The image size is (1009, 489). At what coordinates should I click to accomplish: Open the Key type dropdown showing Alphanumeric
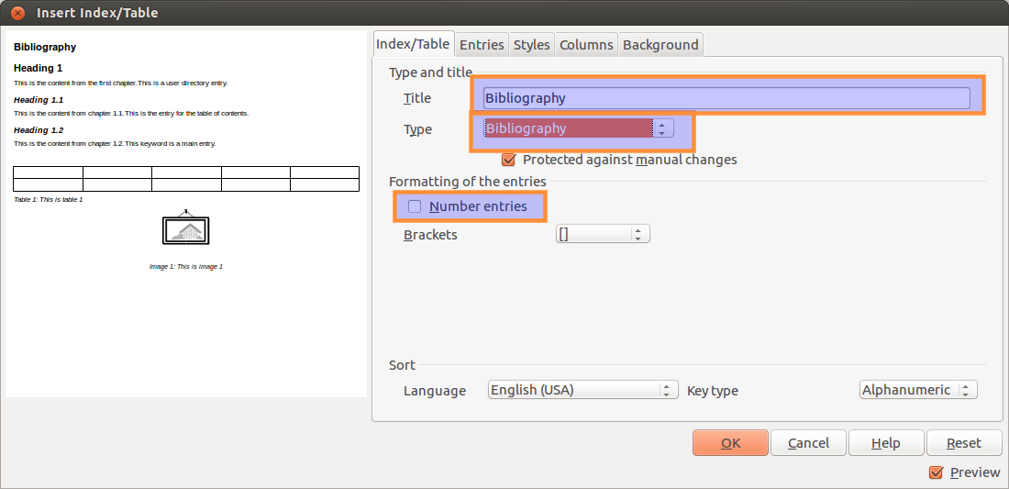tap(918, 390)
